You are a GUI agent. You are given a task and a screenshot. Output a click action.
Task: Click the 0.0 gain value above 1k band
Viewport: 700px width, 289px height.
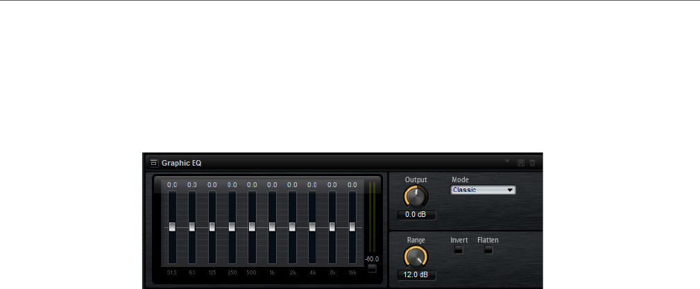click(273, 184)
